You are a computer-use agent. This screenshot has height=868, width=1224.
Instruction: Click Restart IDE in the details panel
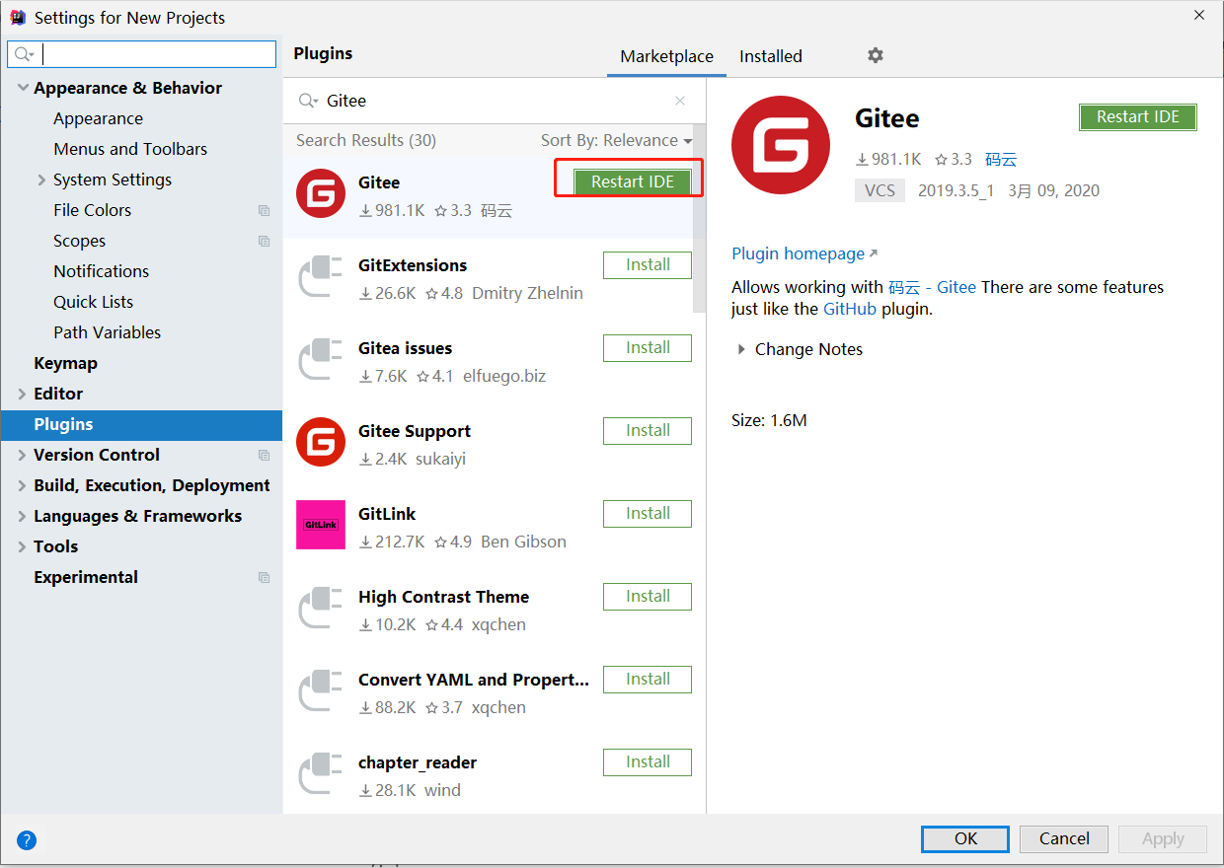pos(1138,116)
